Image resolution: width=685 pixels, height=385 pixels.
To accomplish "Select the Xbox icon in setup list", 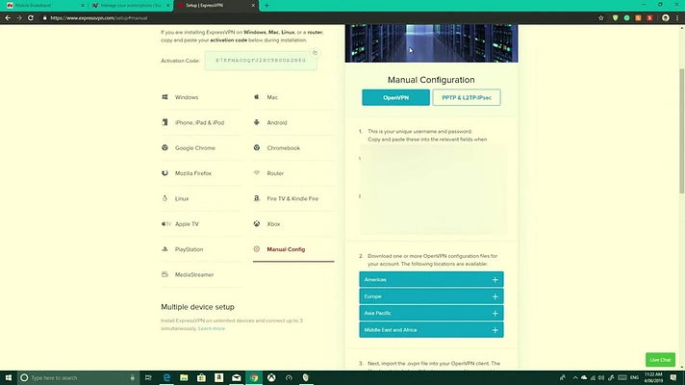I will tap(257, 223).
